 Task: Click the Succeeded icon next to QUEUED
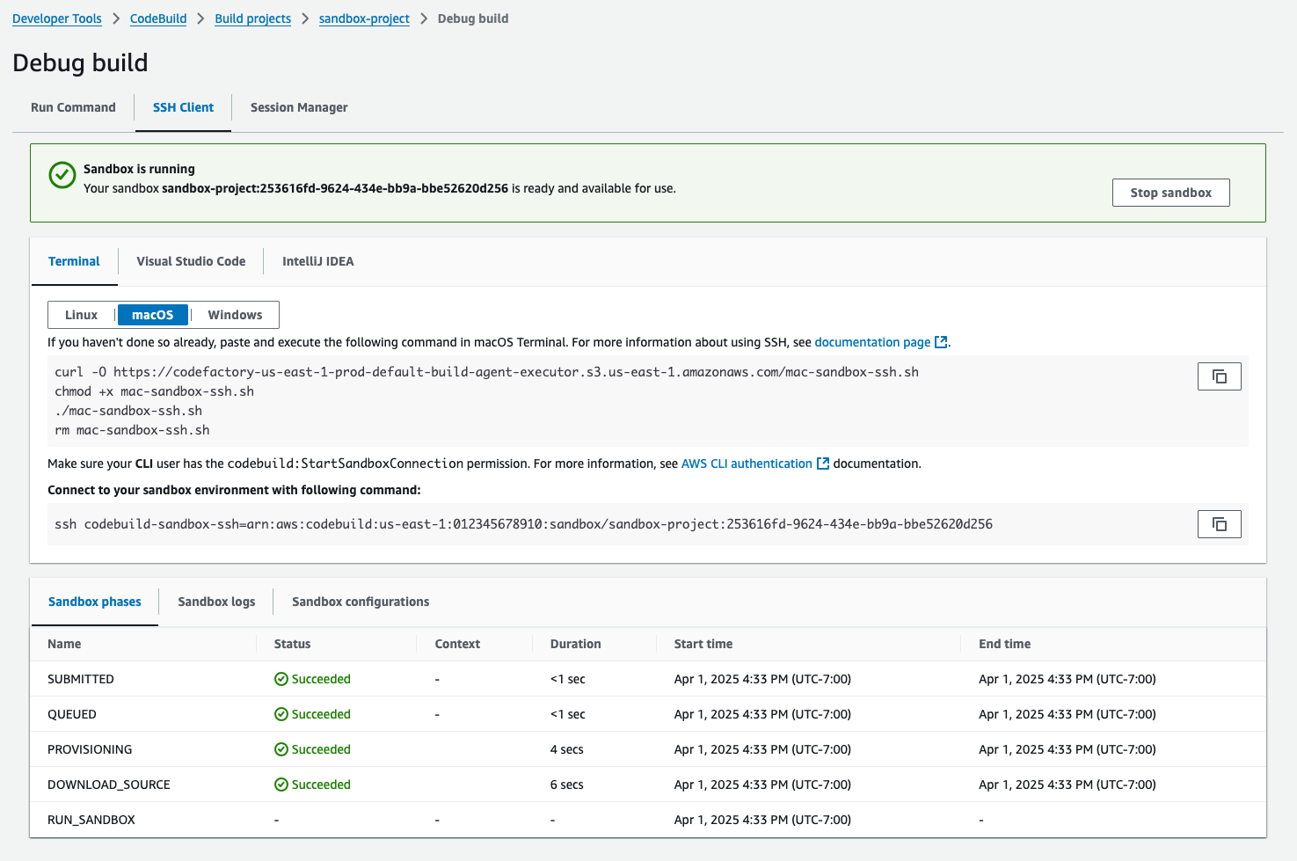[281, 713]
